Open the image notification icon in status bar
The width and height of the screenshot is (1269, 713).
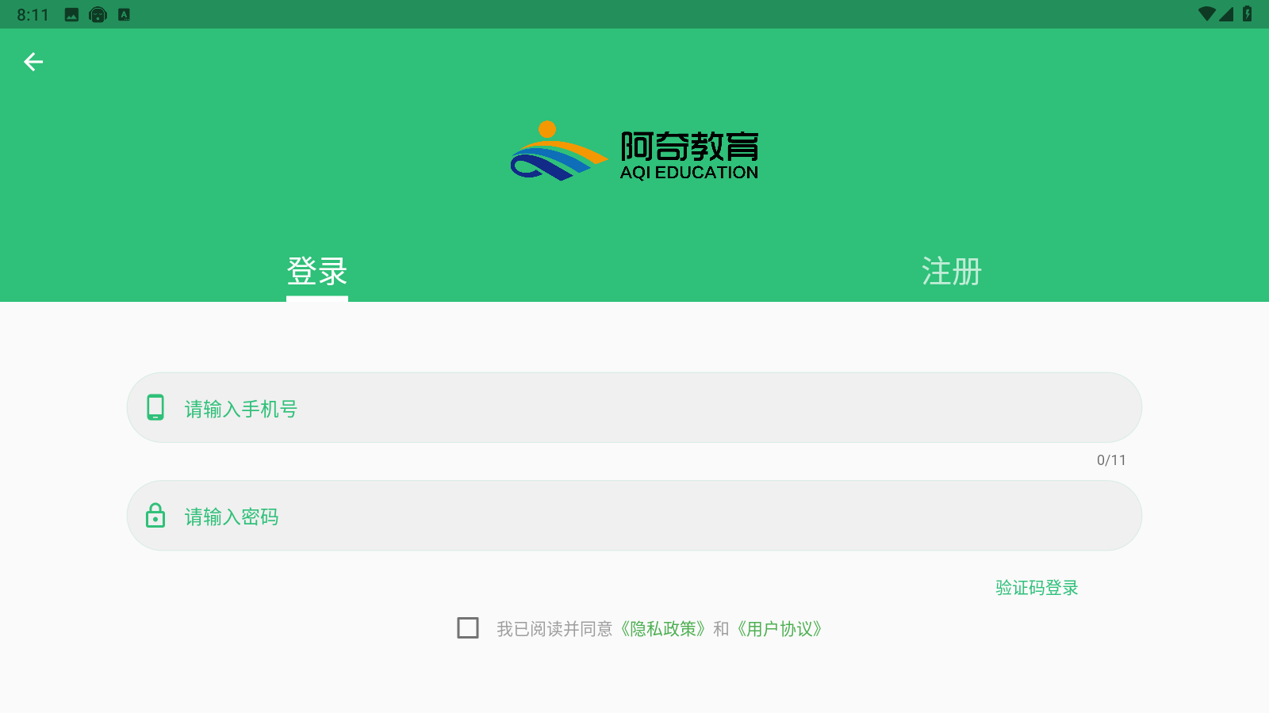point(72,14)
